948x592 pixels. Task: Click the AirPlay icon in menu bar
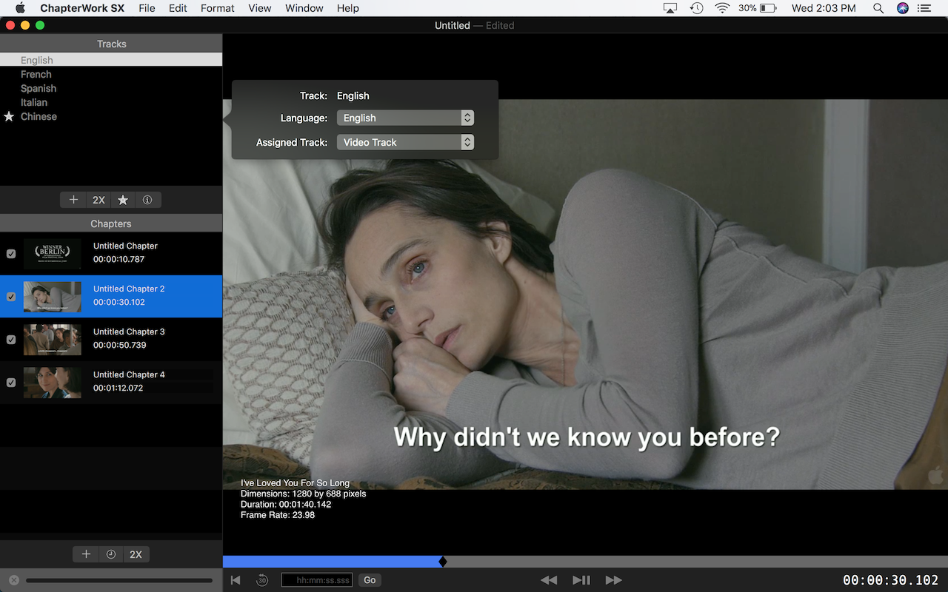(670, 8)
